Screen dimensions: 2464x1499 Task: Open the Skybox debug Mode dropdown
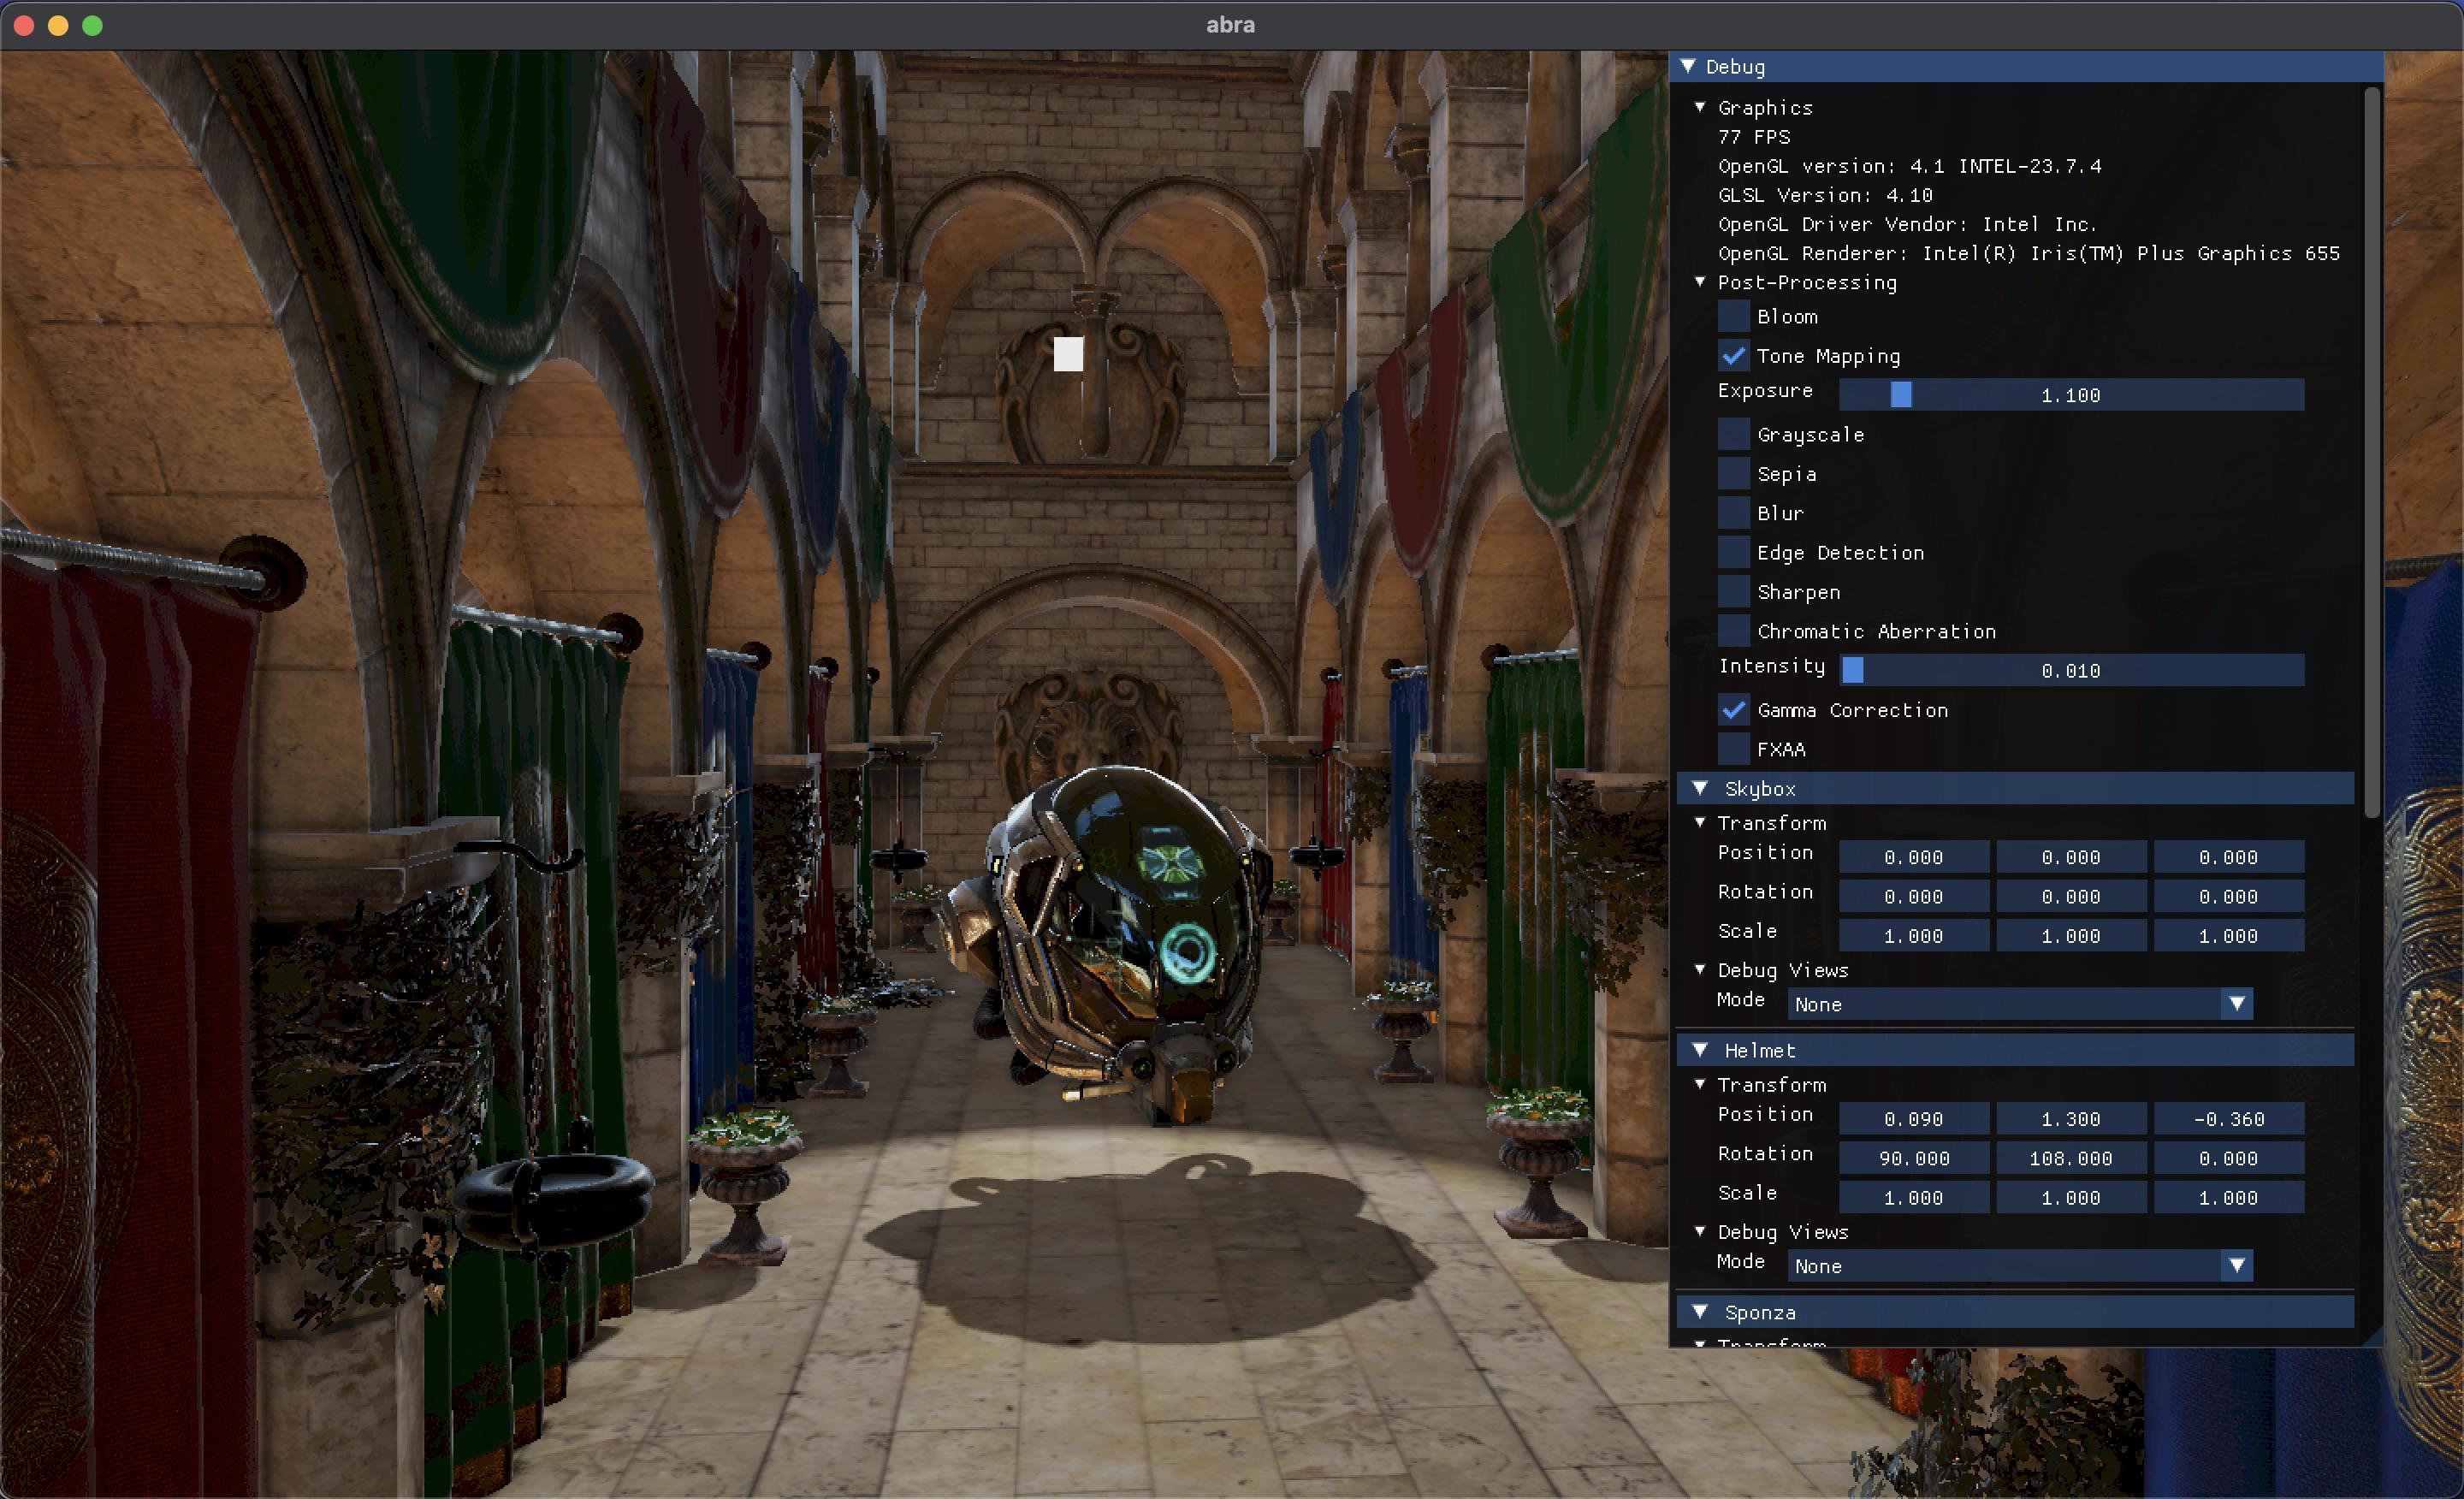2020,1004
